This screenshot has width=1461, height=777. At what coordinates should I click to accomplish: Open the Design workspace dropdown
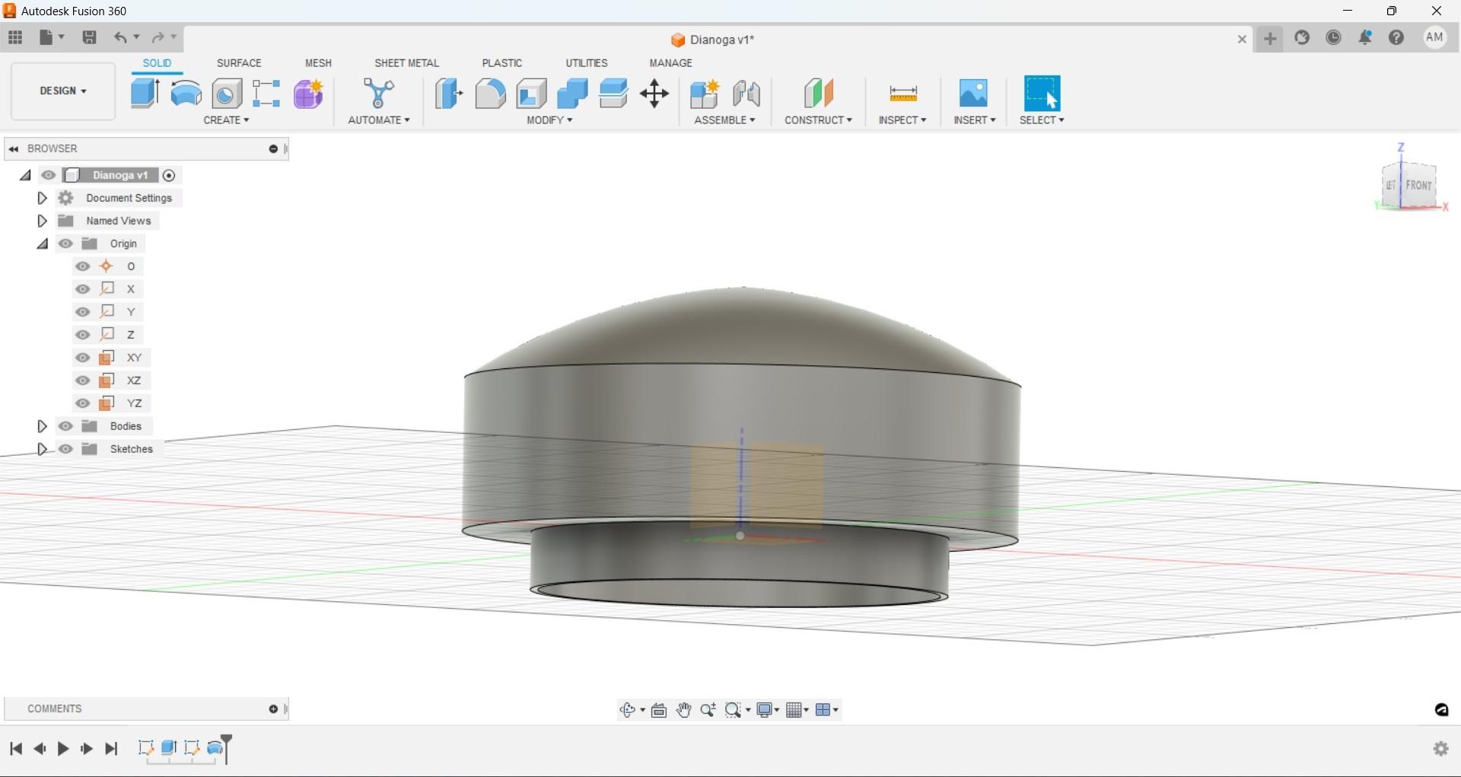tap(63, 91)
